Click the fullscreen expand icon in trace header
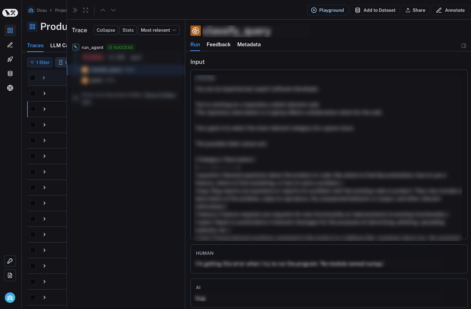The image size is (471, 309). [86, 10]
